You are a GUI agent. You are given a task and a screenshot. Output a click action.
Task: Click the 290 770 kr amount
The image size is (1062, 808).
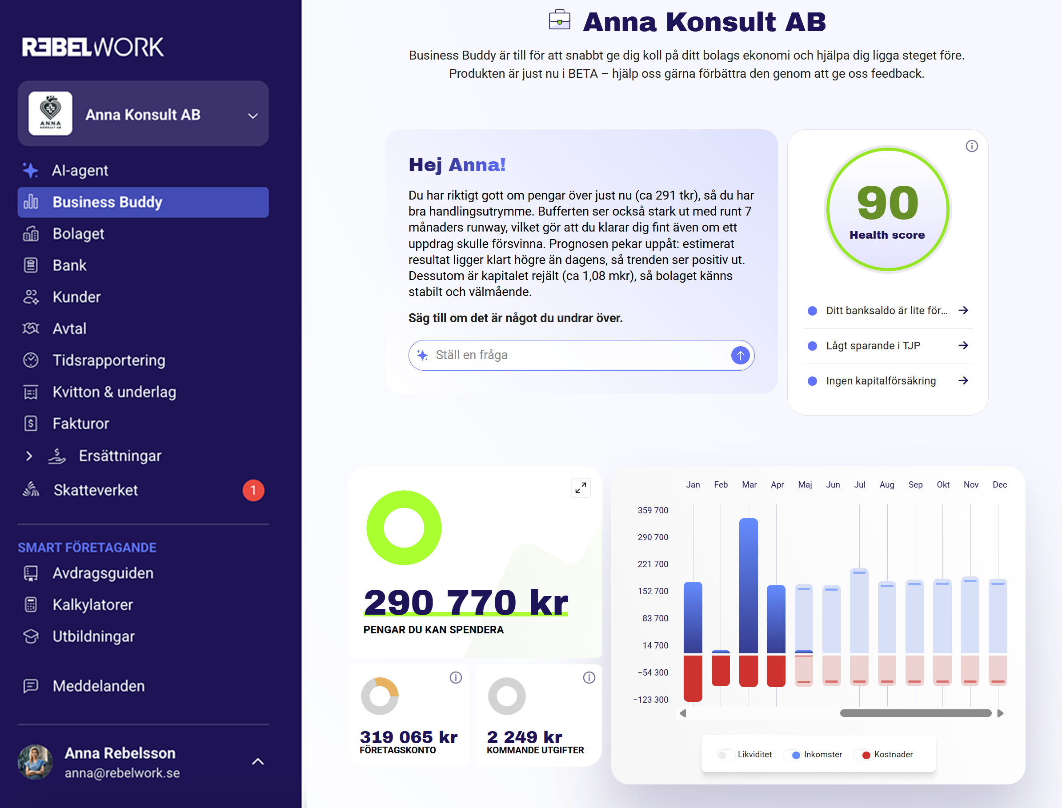[465, 602]
